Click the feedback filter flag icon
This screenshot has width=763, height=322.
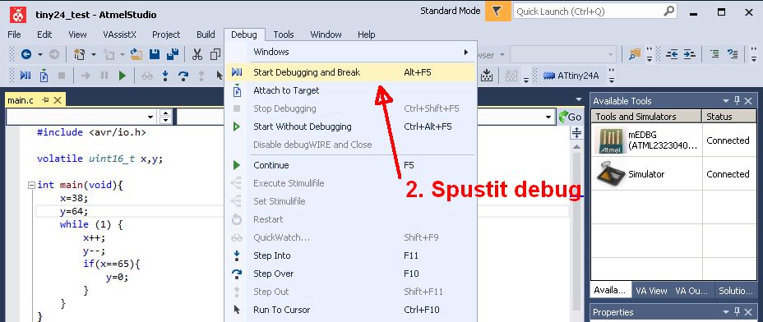click(x=497, y=11)
